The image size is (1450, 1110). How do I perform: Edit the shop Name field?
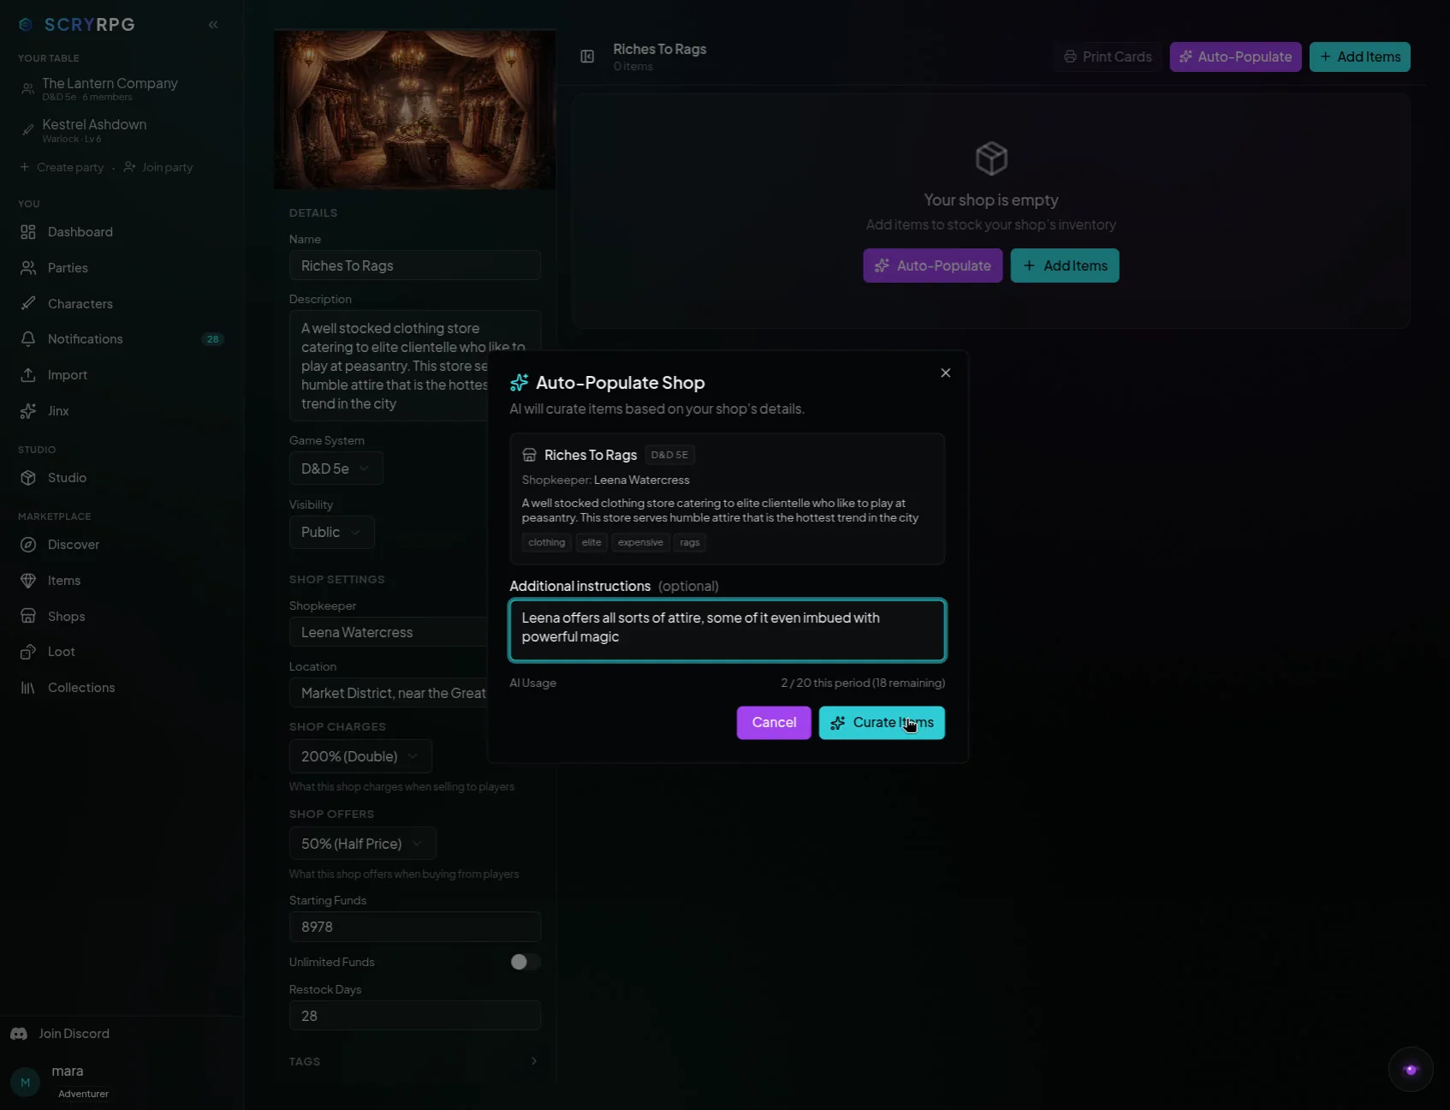(x=414, y=266)
